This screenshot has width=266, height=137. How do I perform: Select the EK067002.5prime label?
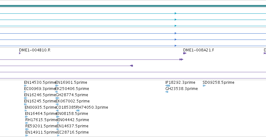tap(73, 101)
